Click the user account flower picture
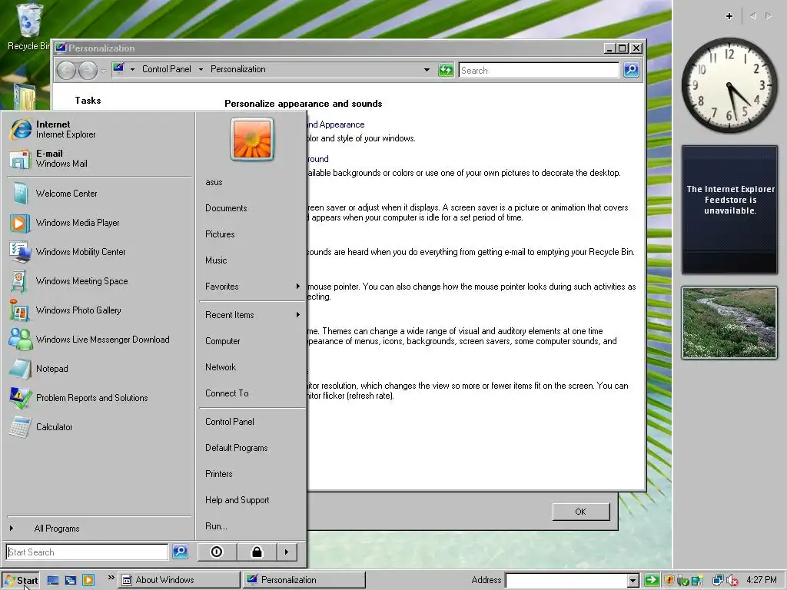Viewport: 787px width, 590px height. pos(252,139)
